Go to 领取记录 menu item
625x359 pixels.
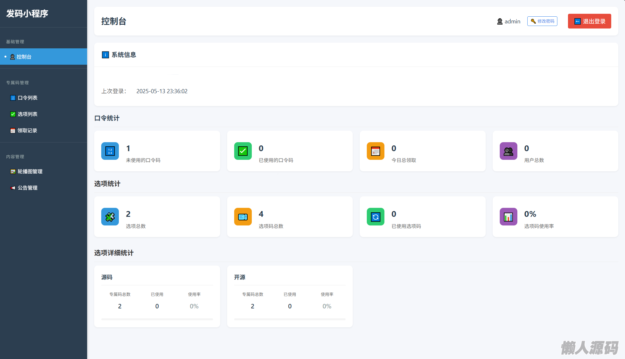[27, 130]
